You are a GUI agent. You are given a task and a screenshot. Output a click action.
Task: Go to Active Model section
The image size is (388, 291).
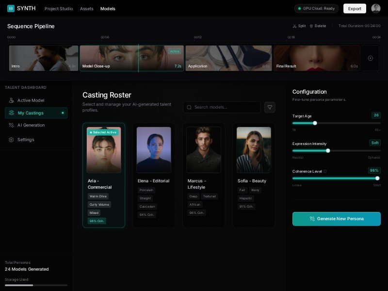pos(31,100)
